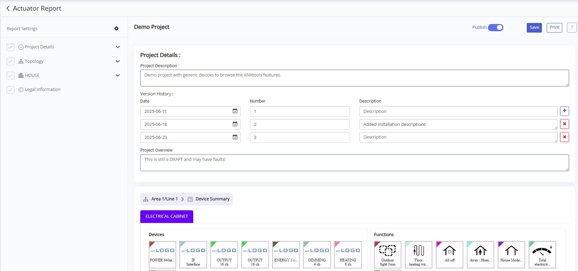Uncheck the Legal Information checkbox
The height and width of the screenshot is (271, 578).
[x=11, y=90]
